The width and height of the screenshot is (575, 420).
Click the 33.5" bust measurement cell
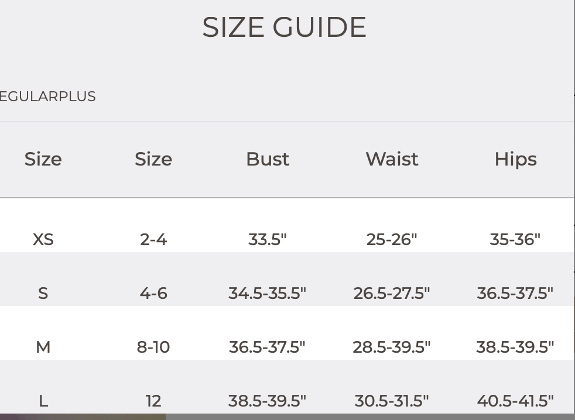coord(268,240)
